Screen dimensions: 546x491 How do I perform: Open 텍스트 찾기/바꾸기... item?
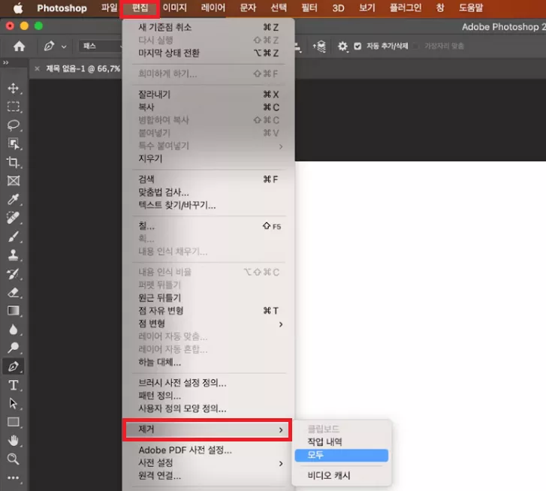209,205
